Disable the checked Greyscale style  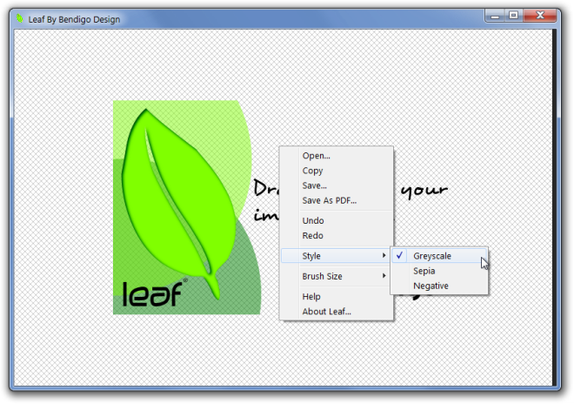point(432,256)
